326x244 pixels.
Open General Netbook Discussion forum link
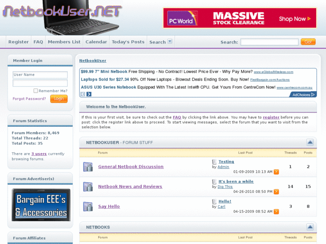[131, 167]
